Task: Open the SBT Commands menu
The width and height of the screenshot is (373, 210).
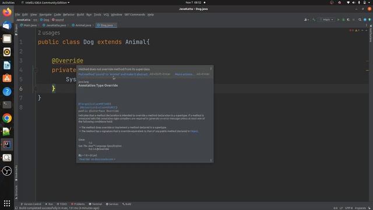Action: 135,15
